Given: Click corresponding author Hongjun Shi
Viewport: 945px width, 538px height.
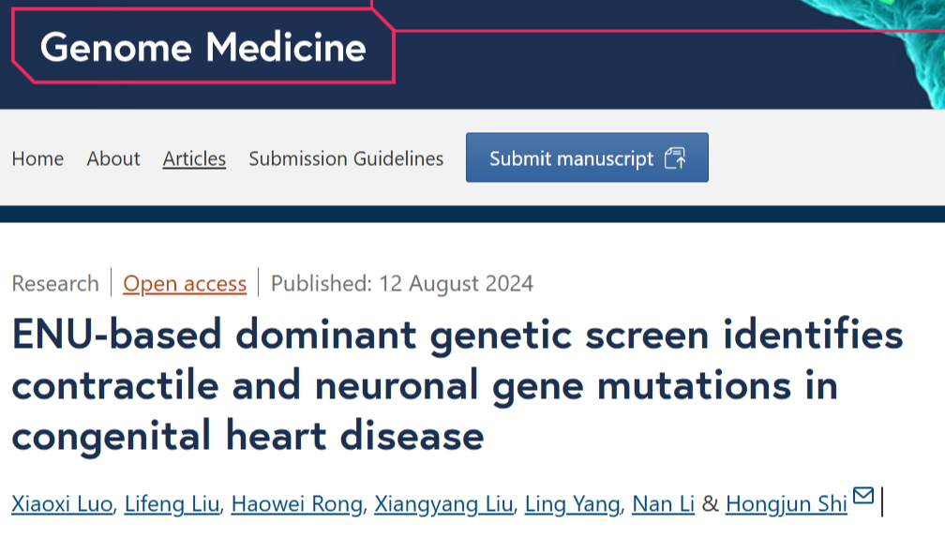Looking at the screenshot, I should pos(787,503).
